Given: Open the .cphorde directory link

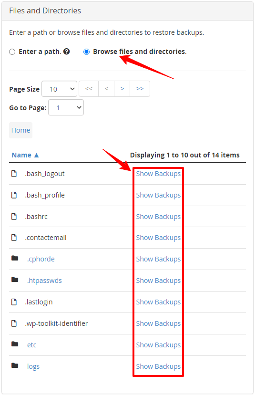Looking at the screenshot, I should coord(41,259).
